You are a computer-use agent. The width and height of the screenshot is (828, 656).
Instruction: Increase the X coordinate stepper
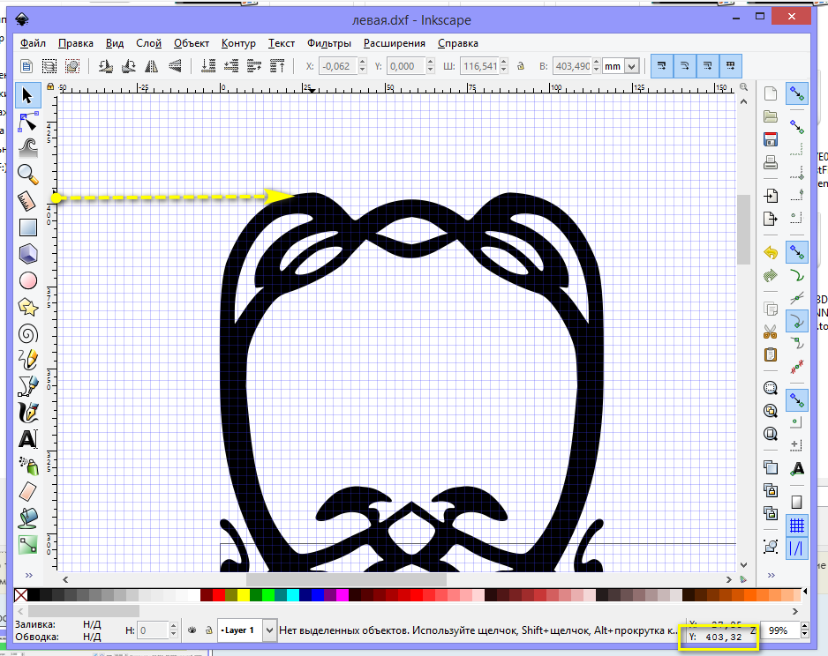362,63
